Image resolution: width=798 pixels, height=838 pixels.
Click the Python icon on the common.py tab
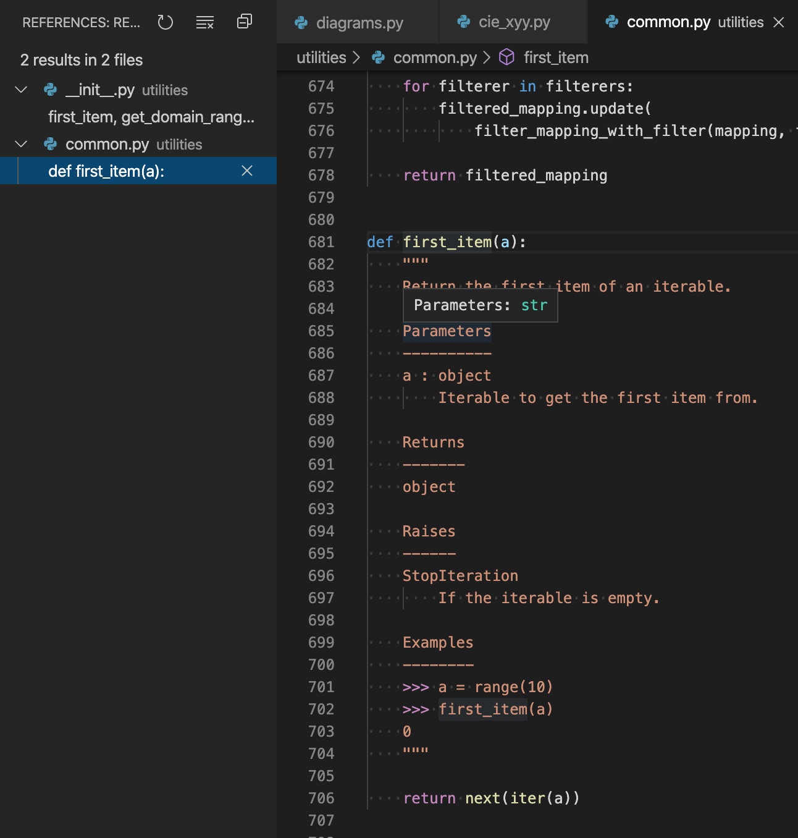pyautogui.click(x=611, y=22)
